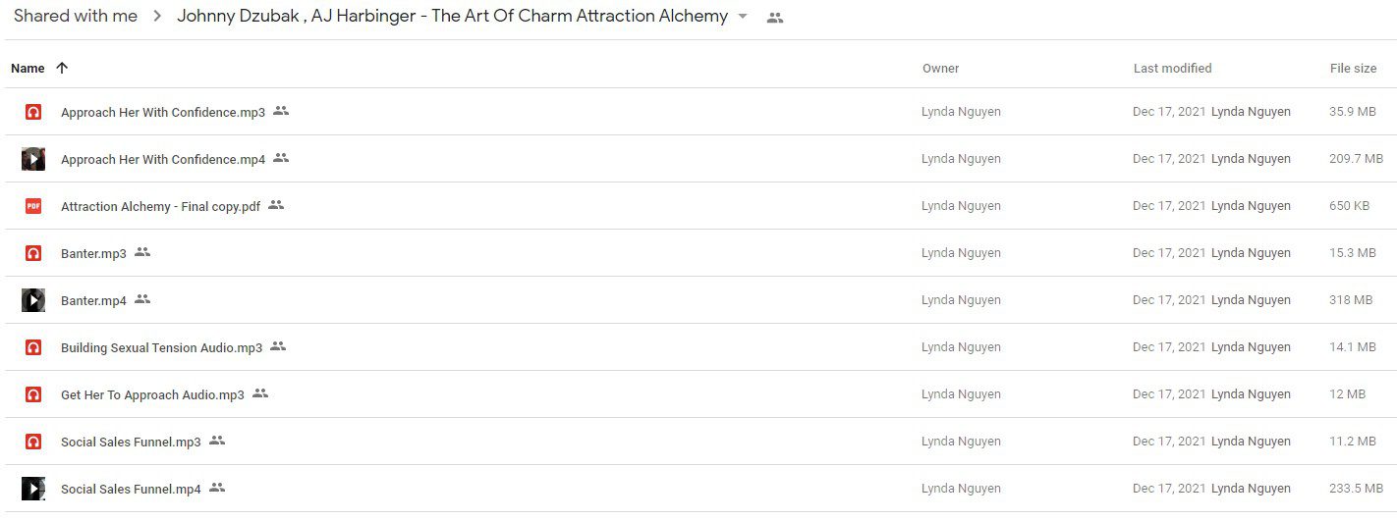
Task: Open the video thumbnail of Approach Her With Confidence.mp4
Action: point(33,159)
